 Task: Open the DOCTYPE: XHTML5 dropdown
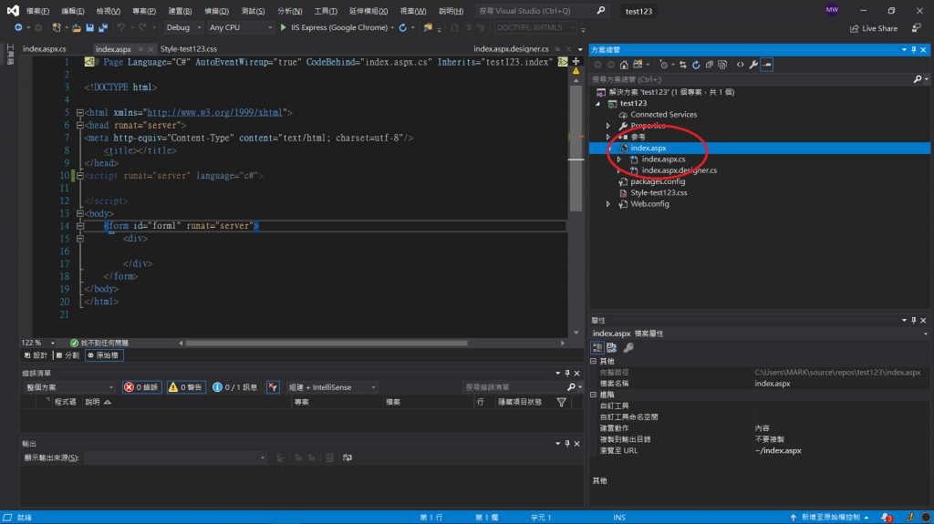(x=534, y=27)
